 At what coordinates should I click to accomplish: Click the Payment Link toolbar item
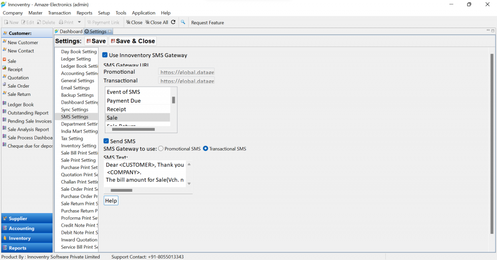point(103,22)
